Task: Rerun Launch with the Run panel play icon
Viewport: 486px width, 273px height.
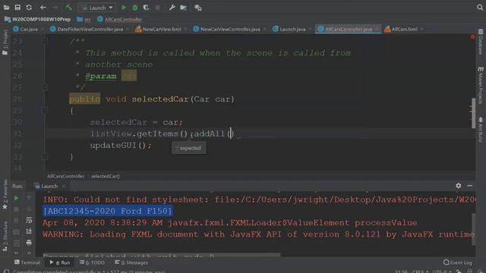Action: click(16, 198)
